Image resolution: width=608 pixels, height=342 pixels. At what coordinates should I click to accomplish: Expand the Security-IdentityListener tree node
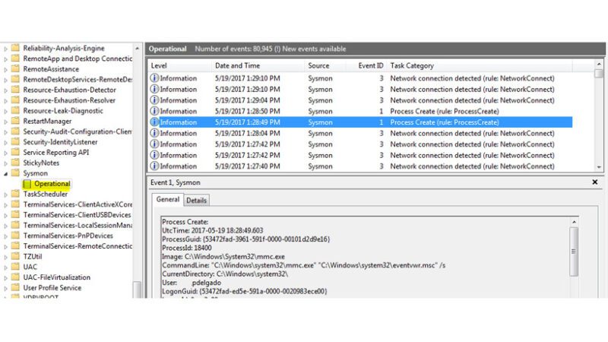click(x=5, y=143)
